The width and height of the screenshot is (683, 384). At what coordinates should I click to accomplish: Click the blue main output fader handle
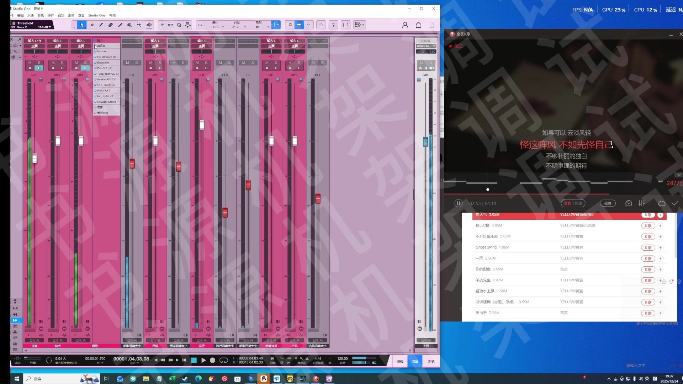point(425,142)
